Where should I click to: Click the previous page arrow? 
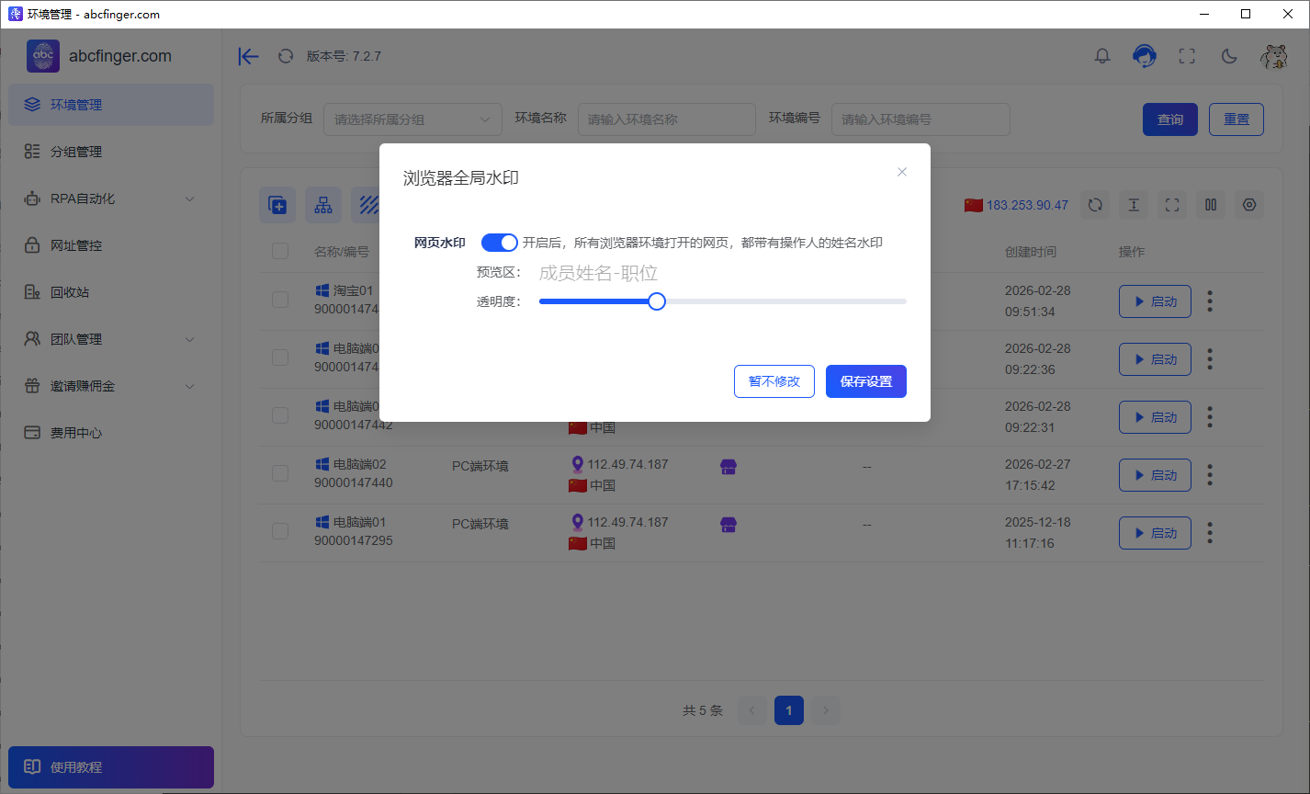point(752,710)
